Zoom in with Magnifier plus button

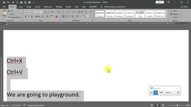(x=155, y=93)
